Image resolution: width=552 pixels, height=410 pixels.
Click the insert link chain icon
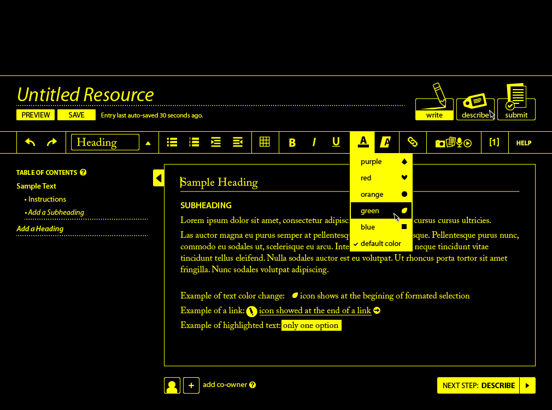tap(413, 142)
